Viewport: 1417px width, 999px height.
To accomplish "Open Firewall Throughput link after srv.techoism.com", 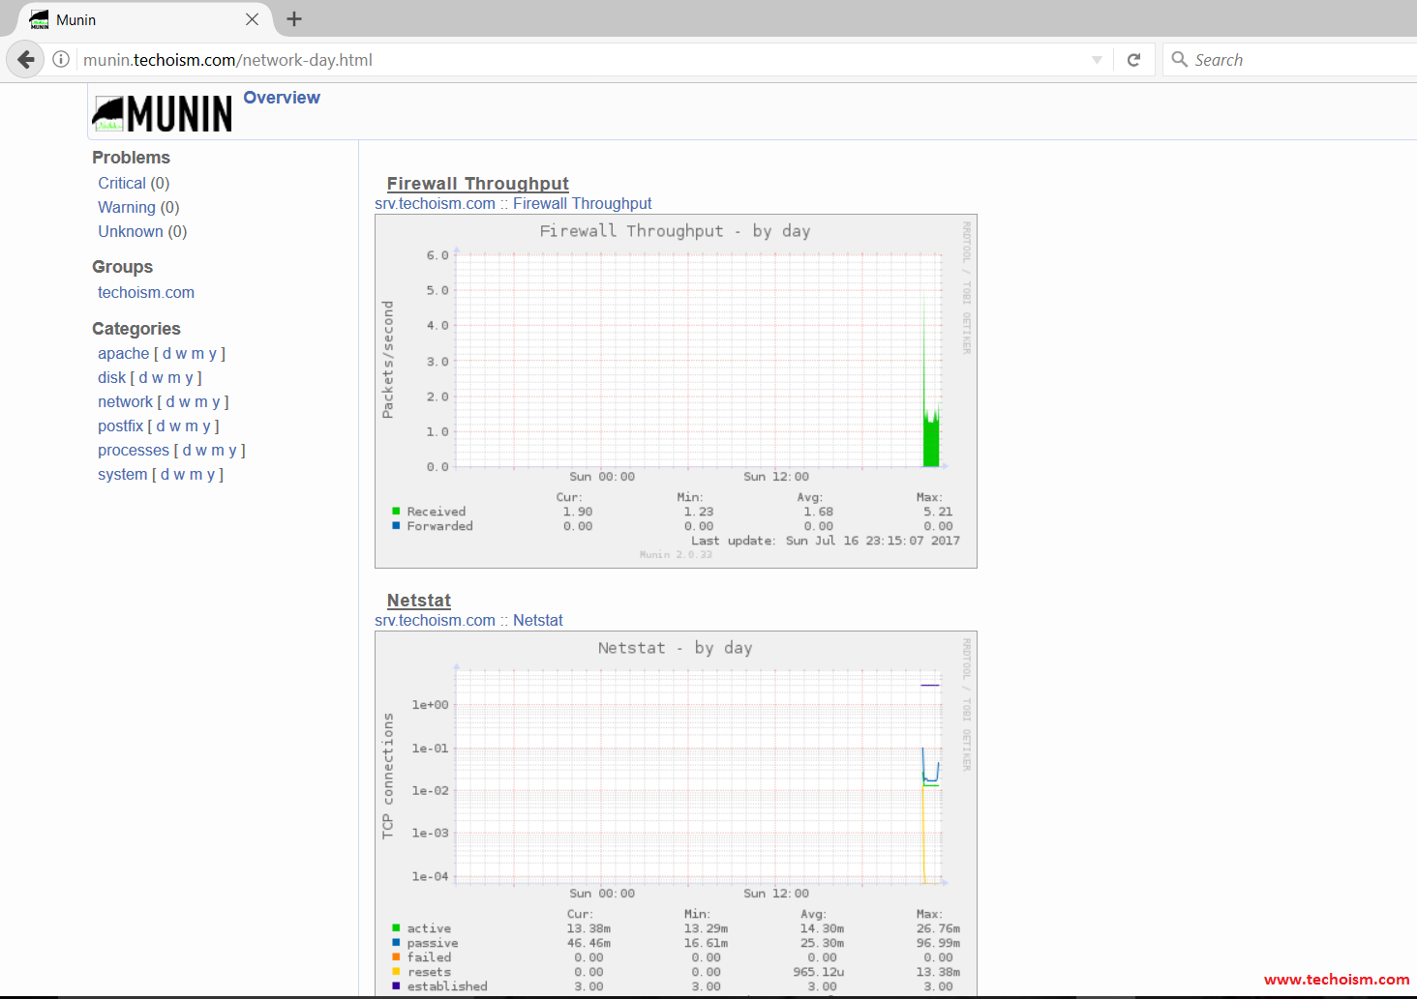I will click(x=583, y=204).
